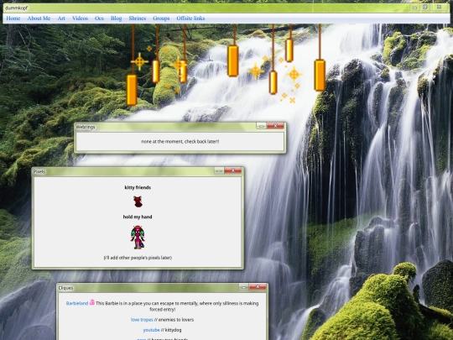Go to the Shrines page
The image size is (453, 340).
[138, 18]
